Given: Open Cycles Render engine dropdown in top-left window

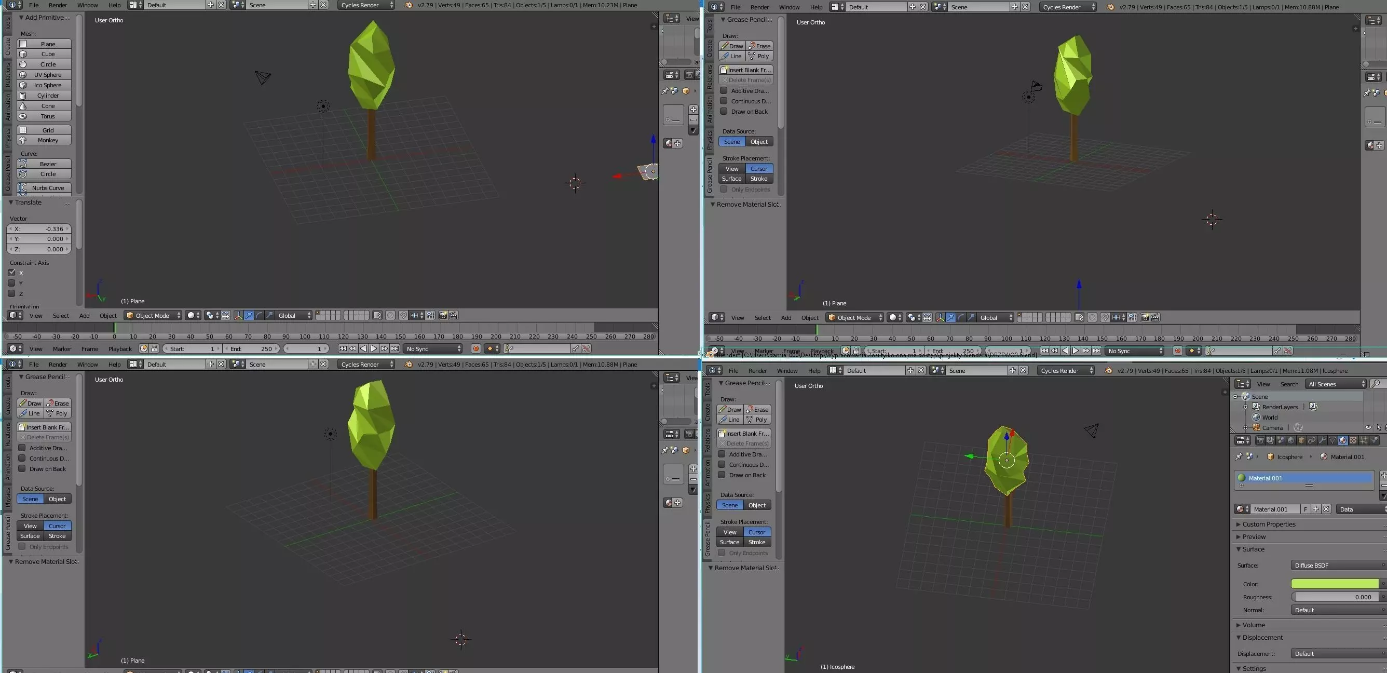Looking at the screenshot, I should click(x=366, y=5).
